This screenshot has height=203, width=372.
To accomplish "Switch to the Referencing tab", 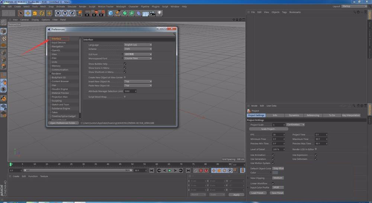I will [x=313, y=115].
